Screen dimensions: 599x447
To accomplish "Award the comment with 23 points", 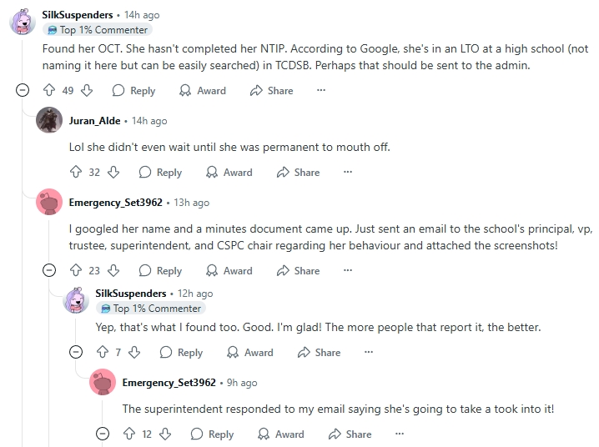I will [x=229, y=270].
